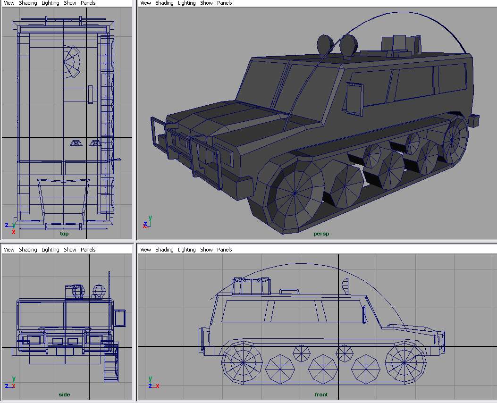Click the persp viewport name label
Viewport: 497px width, 403px height.
tap(321, 234)
